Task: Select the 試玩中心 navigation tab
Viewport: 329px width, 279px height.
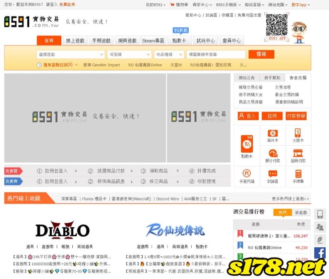Action: pyautogui.click(x=205, y=41)
